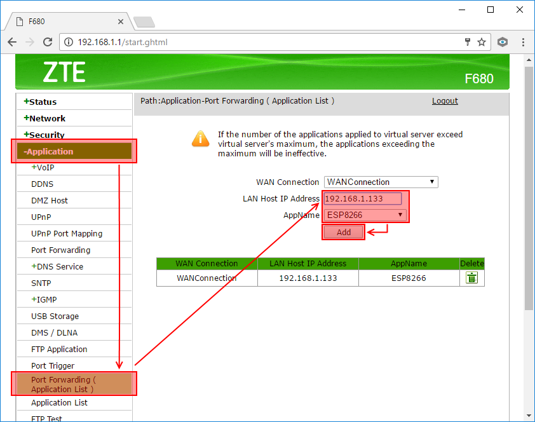Open saved password key icon
The height and width of the screenshot is (422, 535).
click(x=468, y=42)
